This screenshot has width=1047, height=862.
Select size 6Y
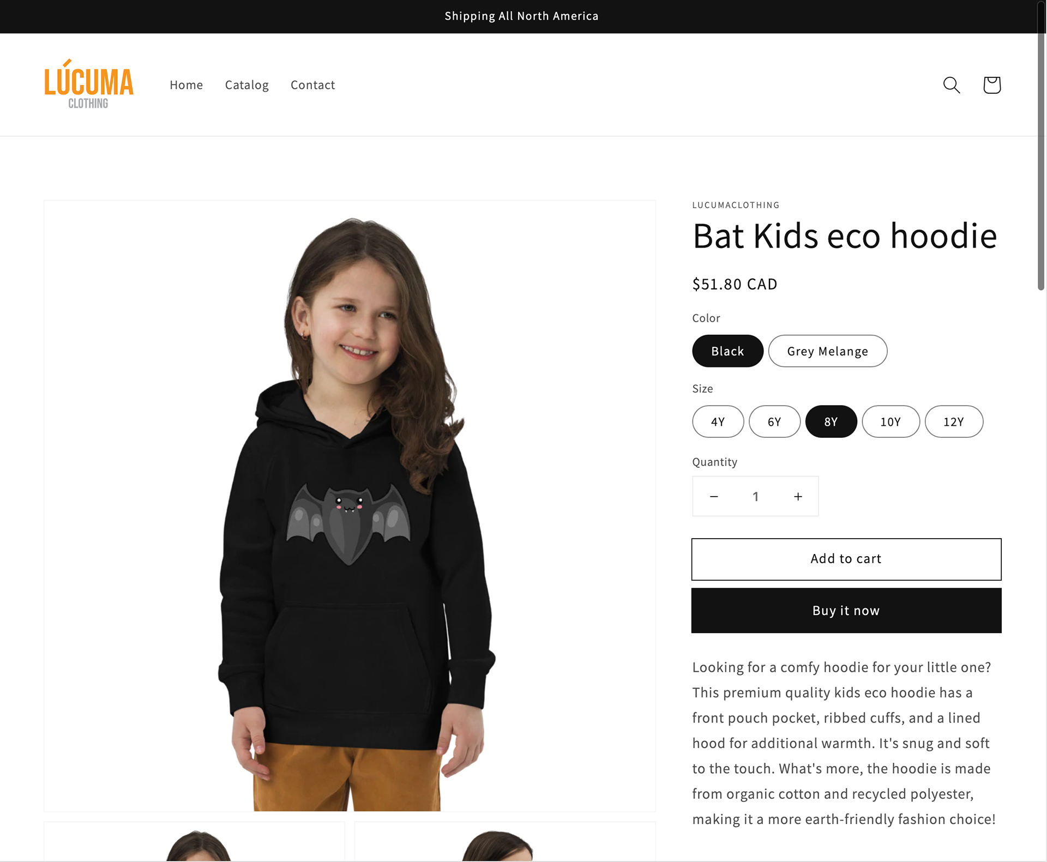774,421
